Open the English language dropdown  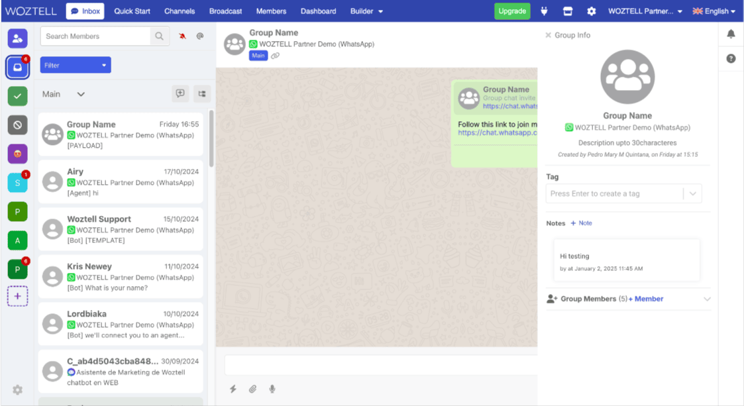coord(714,11)
